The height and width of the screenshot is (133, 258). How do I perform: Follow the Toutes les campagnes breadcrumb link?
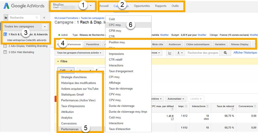(92, 18)
